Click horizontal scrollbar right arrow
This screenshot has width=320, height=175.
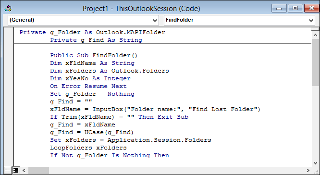coord(308,170)
